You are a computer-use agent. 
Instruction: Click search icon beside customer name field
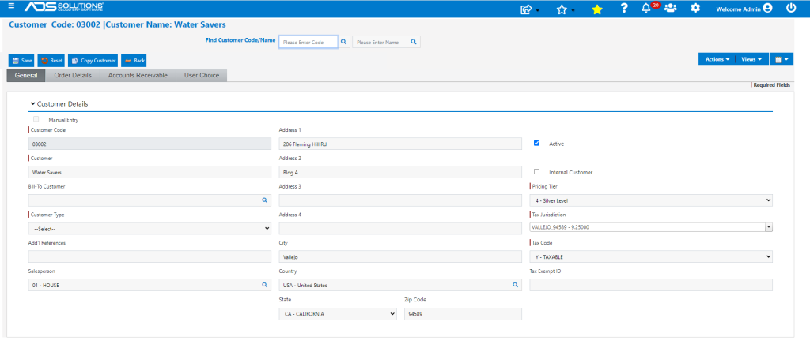click(414, 43)
